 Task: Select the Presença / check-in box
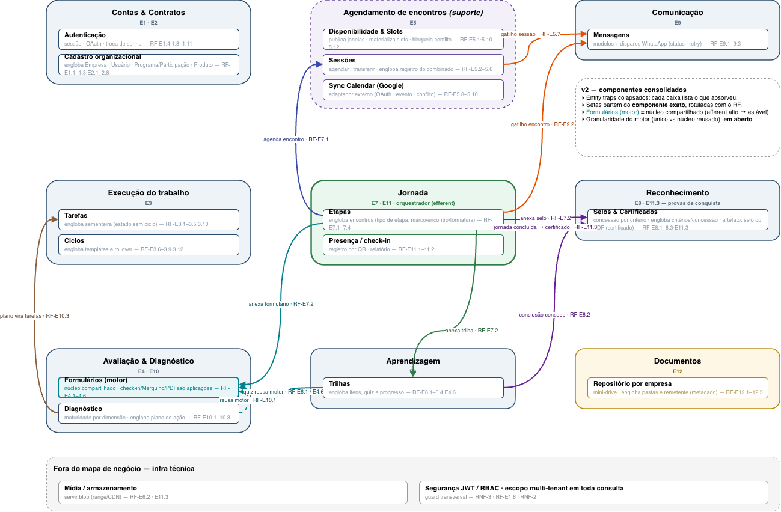pyautogui.click(x=413, y=245)
